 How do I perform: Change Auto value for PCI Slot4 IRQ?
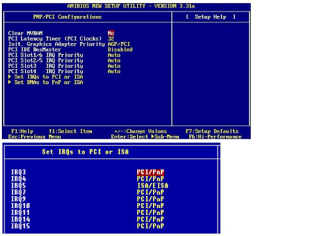(x=114, y=71)
